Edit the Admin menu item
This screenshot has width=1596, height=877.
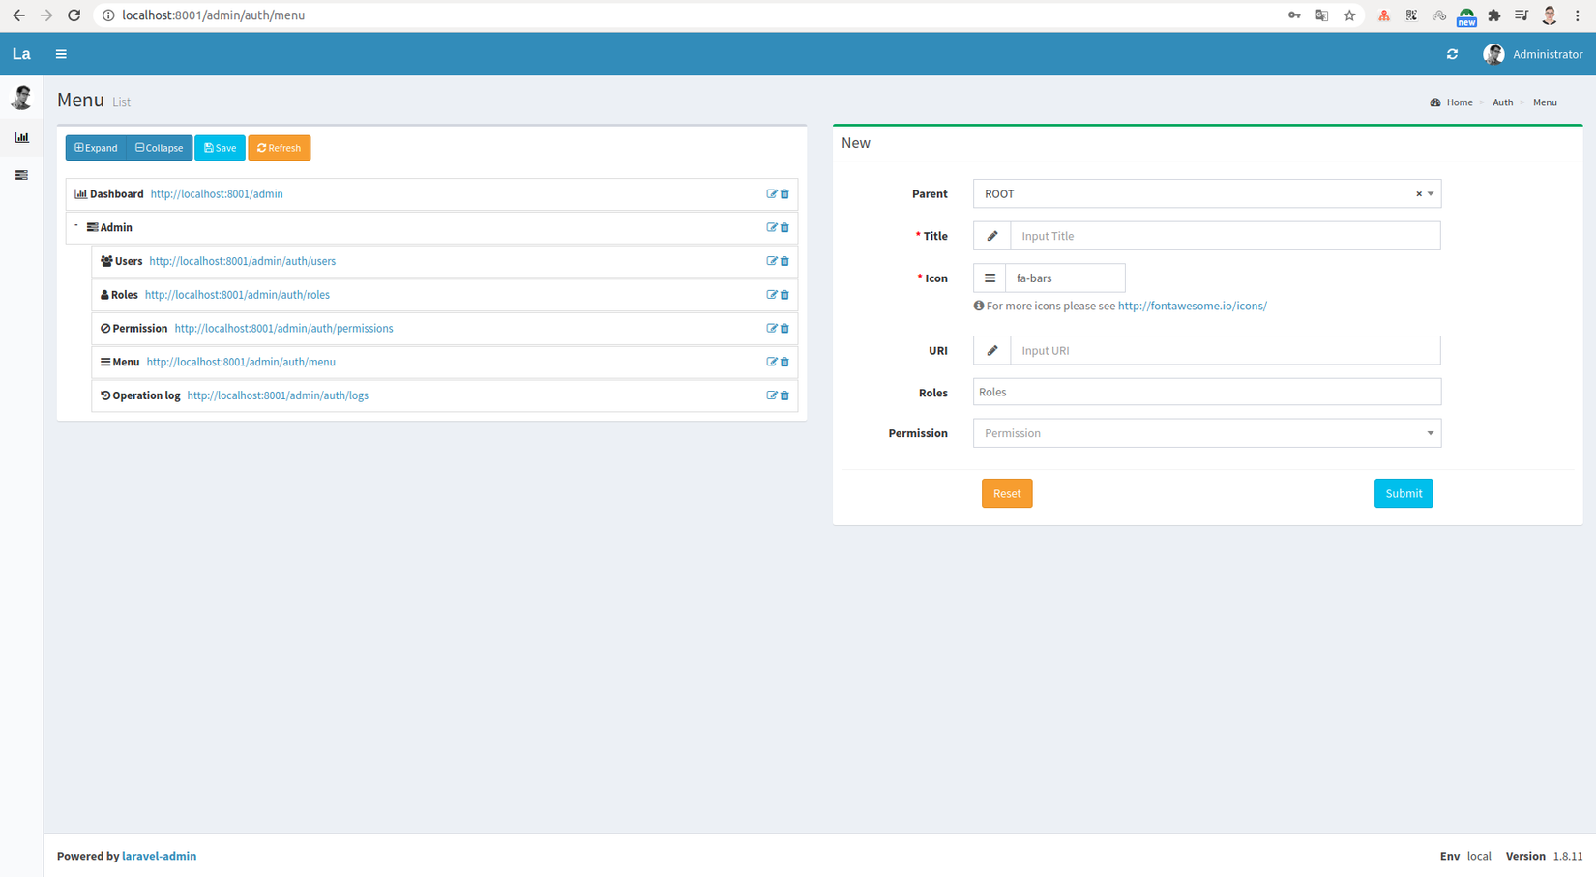pyautogui.click(x=772, y=228)
